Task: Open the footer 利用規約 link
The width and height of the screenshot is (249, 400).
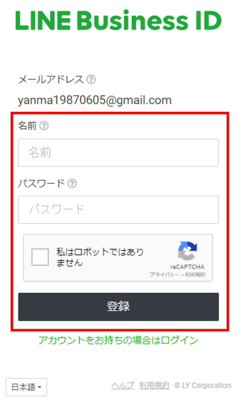Action: pyautogui.click(x=154, y=385)
